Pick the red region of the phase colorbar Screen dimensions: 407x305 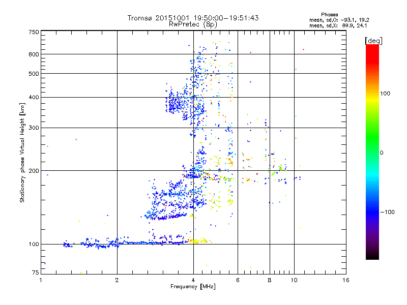click(x=372, y=54)
